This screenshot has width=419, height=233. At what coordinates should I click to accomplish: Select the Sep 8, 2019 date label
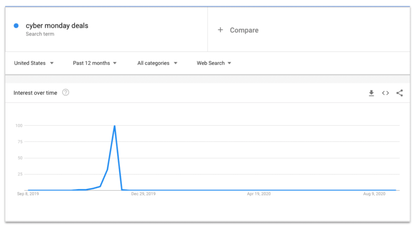28,194
